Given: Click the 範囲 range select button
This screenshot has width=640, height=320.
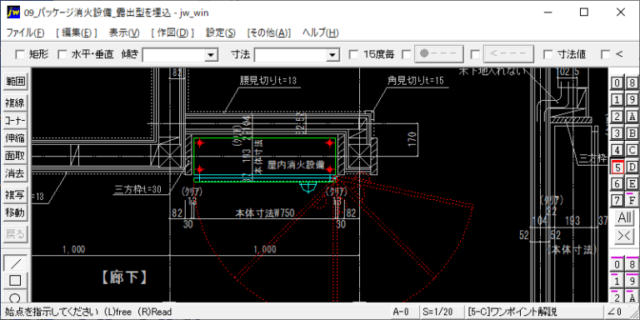Looking at the screenshot, I should (x=15, y=82).
